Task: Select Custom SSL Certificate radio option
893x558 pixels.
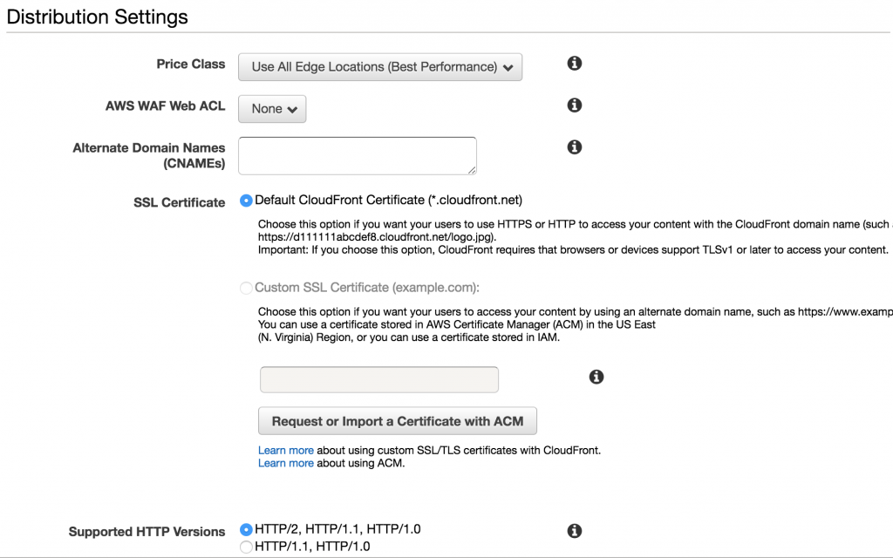Action: pyautogui.click(x=246, y=288)
